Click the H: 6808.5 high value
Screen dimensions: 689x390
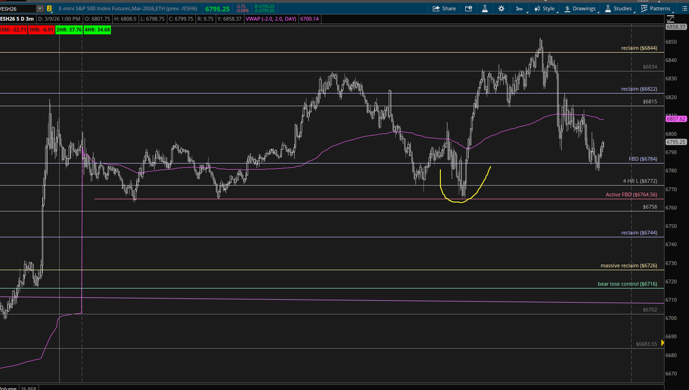coord(125,19)
